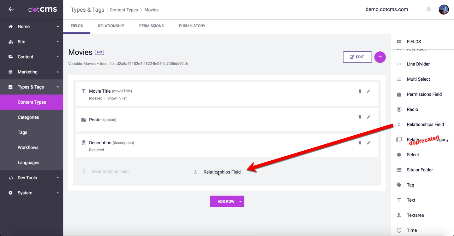Image resolution: width=454 pixels, height=236 pixels.
Task: Open Content Types breadcrumb link
Action: click(x=124, y=10)
